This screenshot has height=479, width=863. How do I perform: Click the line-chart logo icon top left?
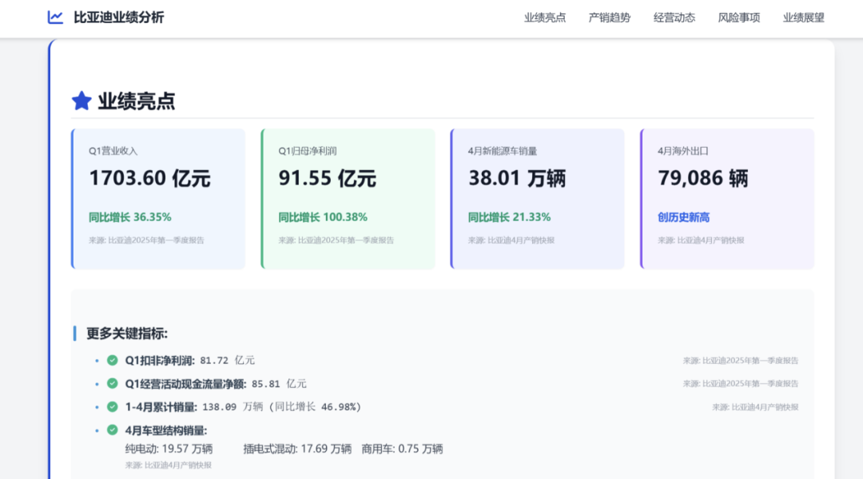[54, 16]
